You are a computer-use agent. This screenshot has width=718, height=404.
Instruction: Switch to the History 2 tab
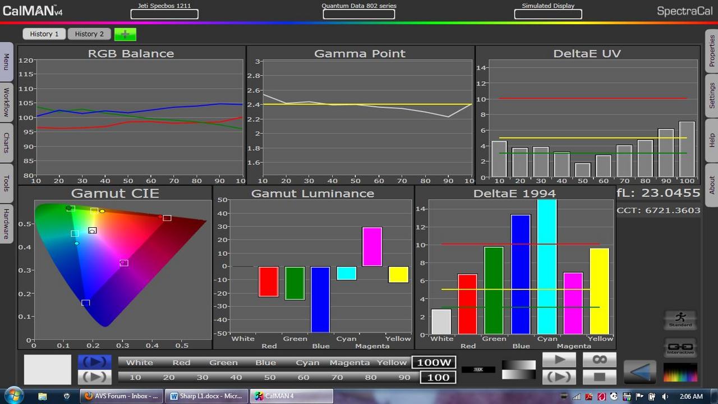click(x=89, y=34)
